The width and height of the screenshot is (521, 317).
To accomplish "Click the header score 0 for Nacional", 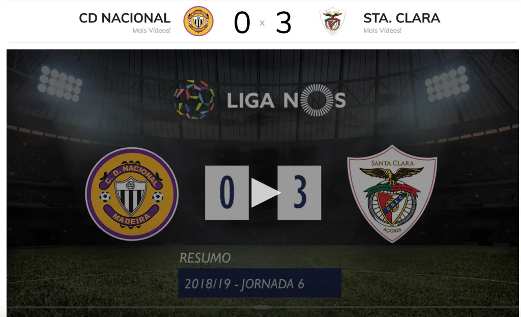I will pyautogui.click(x=242, y=22).
